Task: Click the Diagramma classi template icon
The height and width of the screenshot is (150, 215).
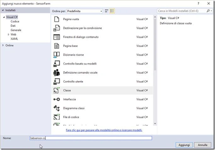Action: point(56,108)
